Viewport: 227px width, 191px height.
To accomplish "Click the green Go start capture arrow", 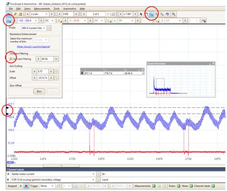I will click(x=21, y=186).
